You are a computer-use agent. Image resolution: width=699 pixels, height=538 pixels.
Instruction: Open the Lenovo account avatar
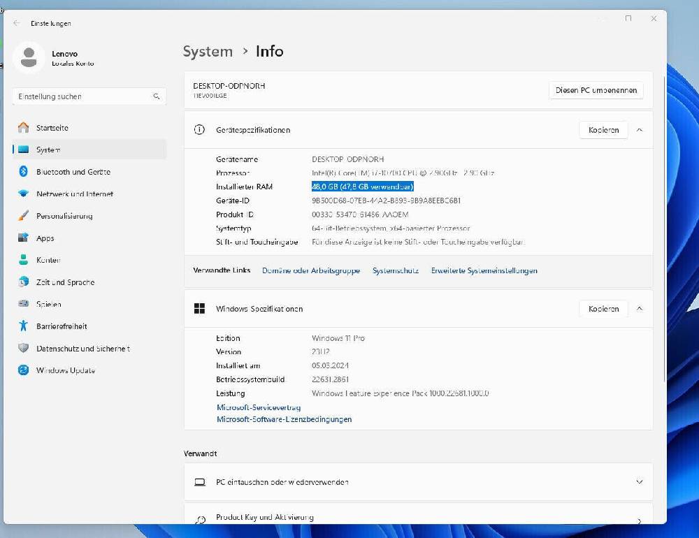tap(29, 57)
